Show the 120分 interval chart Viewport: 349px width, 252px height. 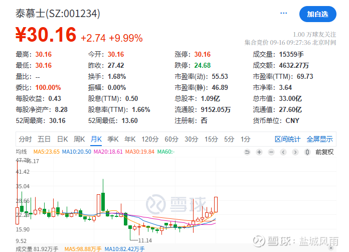click(150, 139)
